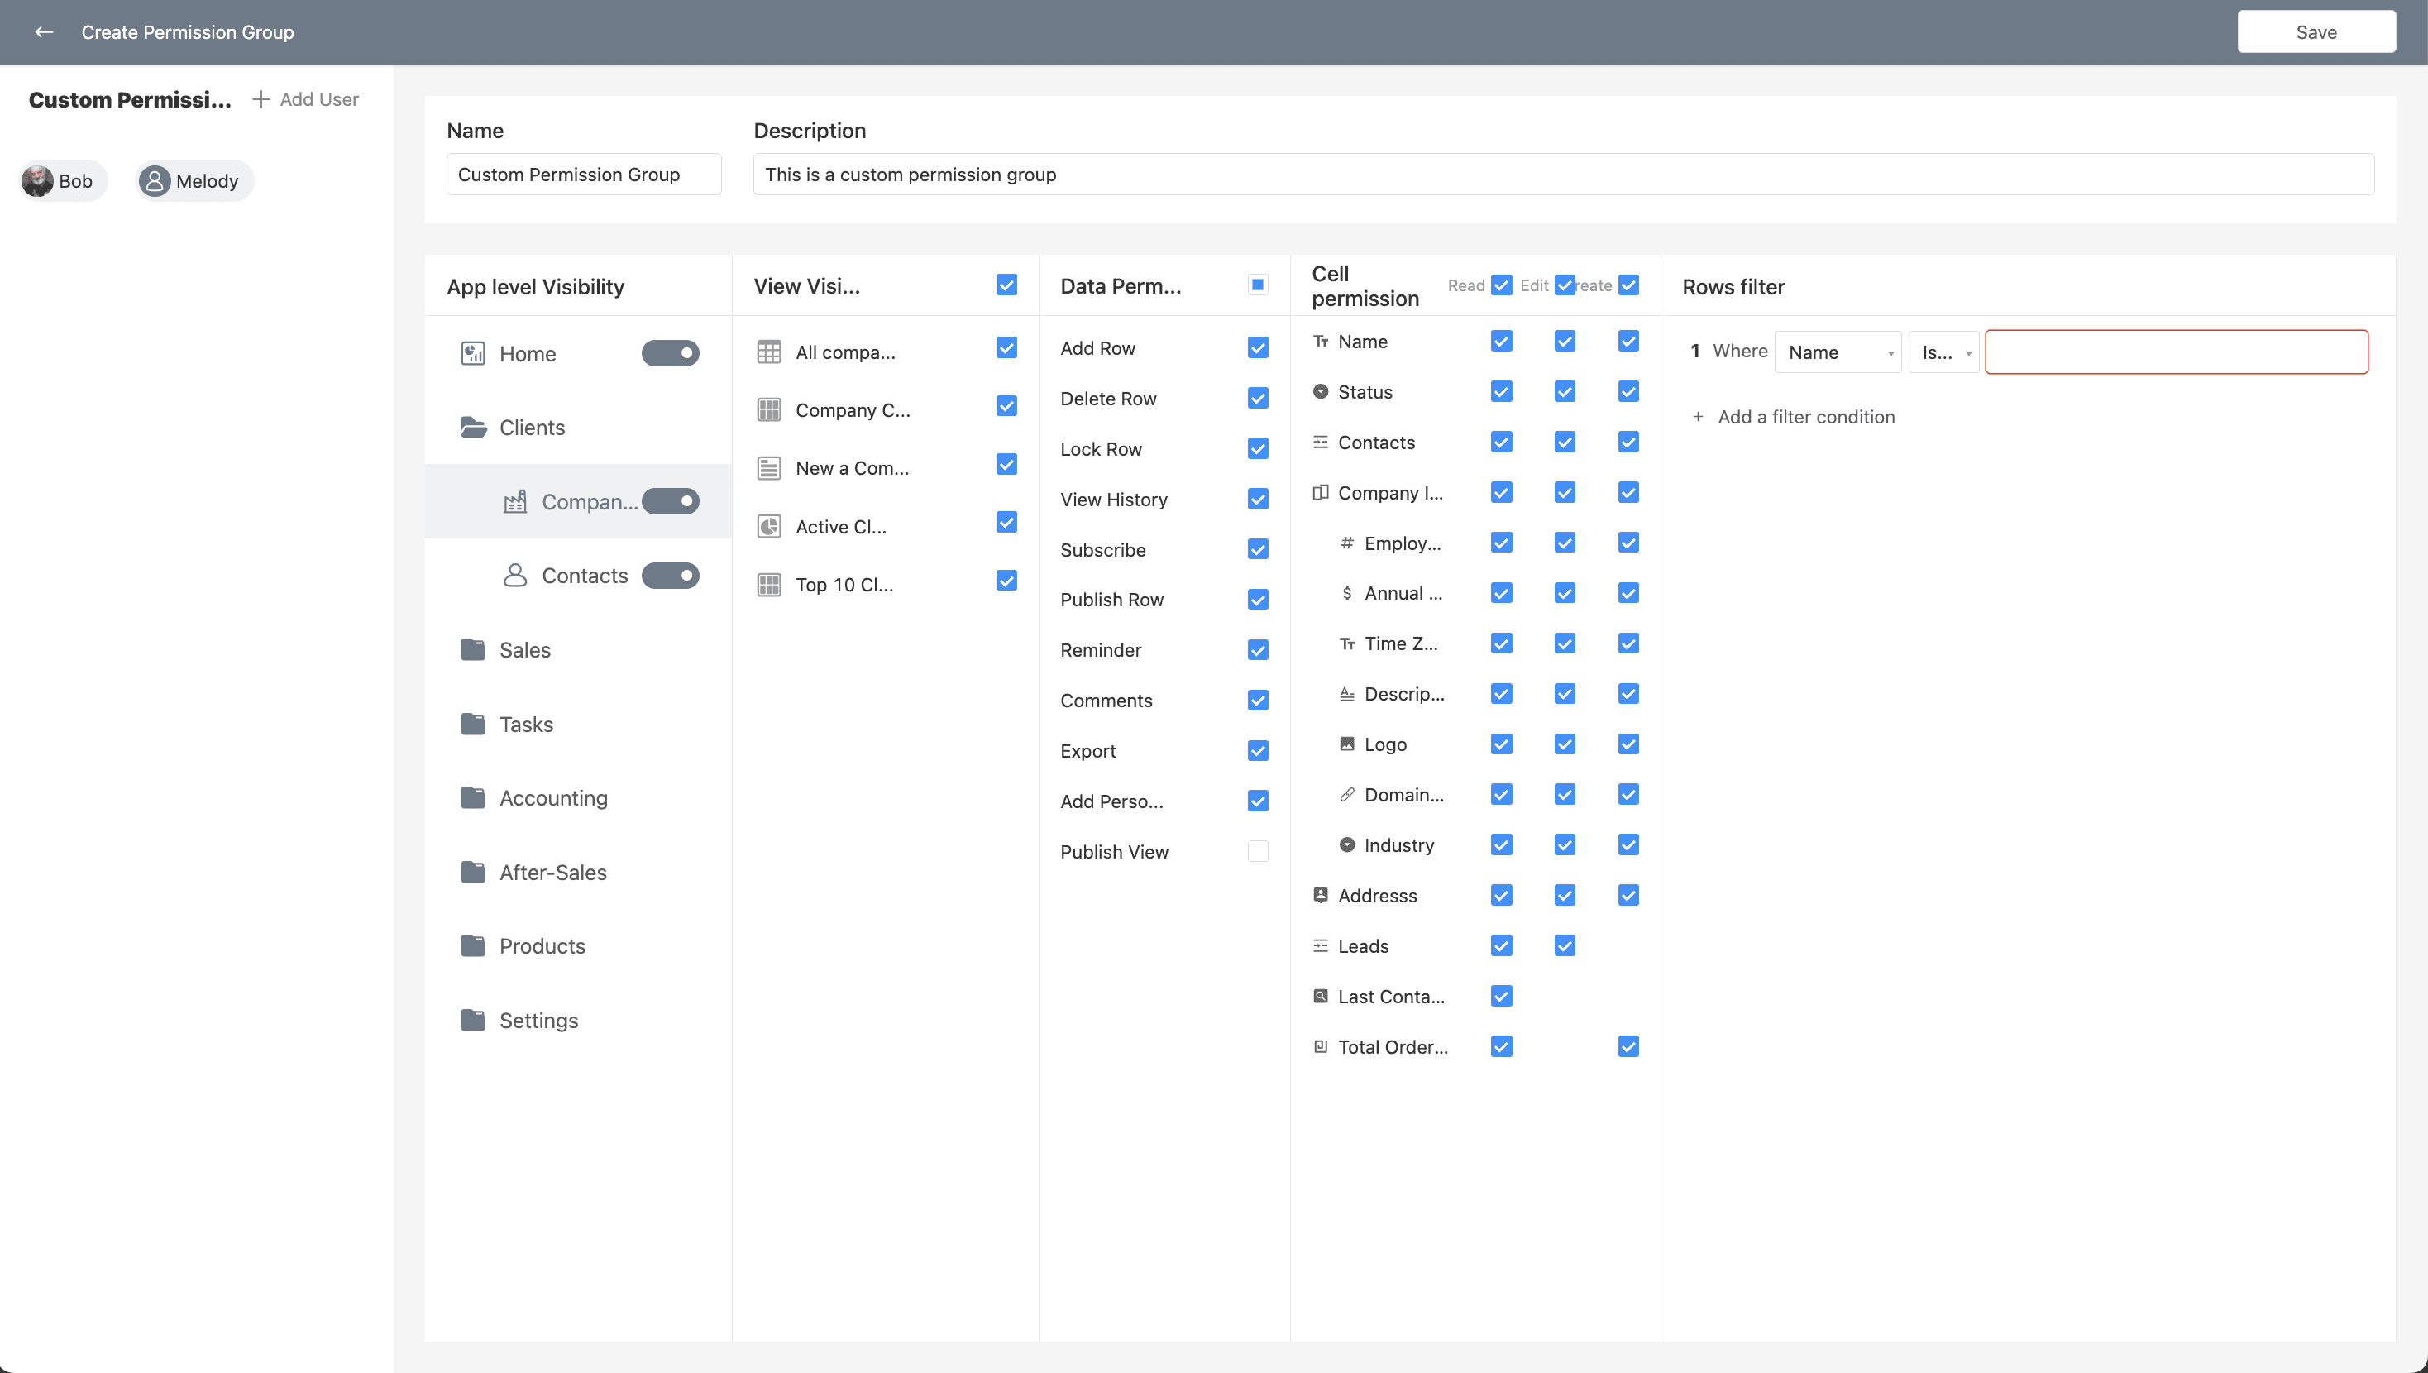Click the Save button
Viewport: 2428px width, 1373px height.
pos(2316,32)
